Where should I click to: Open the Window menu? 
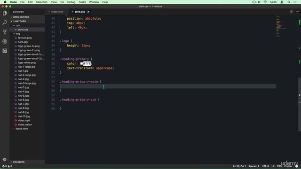pyautogui.click(x=94, y=2)
